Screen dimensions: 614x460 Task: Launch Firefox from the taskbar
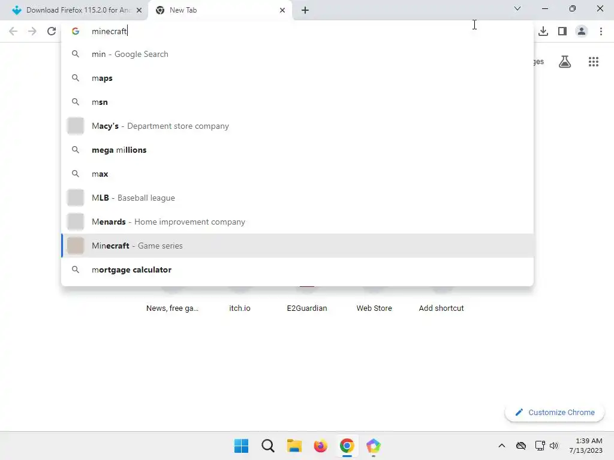(320, 446)
